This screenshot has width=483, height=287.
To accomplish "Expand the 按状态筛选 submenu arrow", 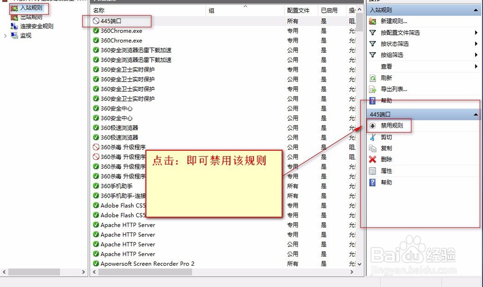I will (x=476, y=43).
